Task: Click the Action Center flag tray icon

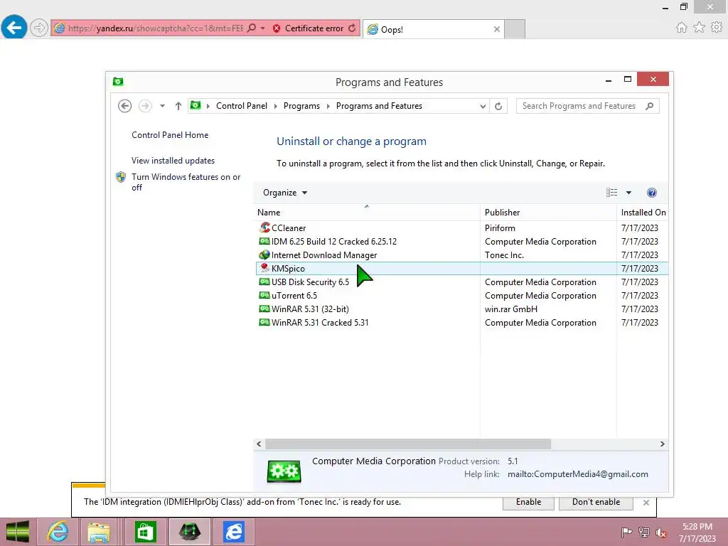Action: click(x=626, y=532)
